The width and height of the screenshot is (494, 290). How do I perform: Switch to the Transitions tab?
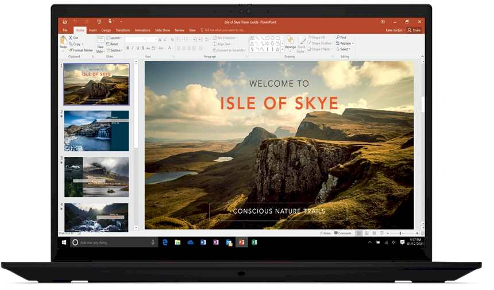click(123, 30)
